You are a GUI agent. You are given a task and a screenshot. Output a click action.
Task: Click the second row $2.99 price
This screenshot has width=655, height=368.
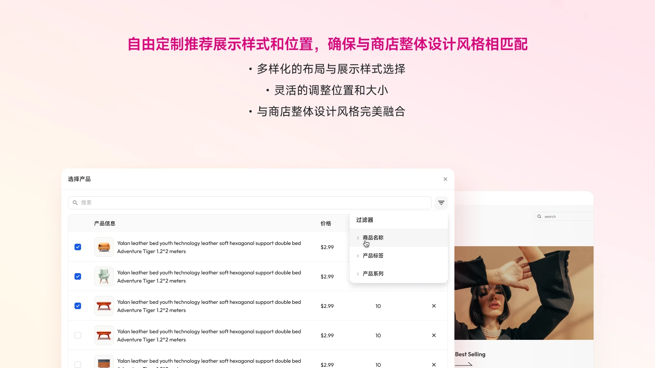coord(327,276)
